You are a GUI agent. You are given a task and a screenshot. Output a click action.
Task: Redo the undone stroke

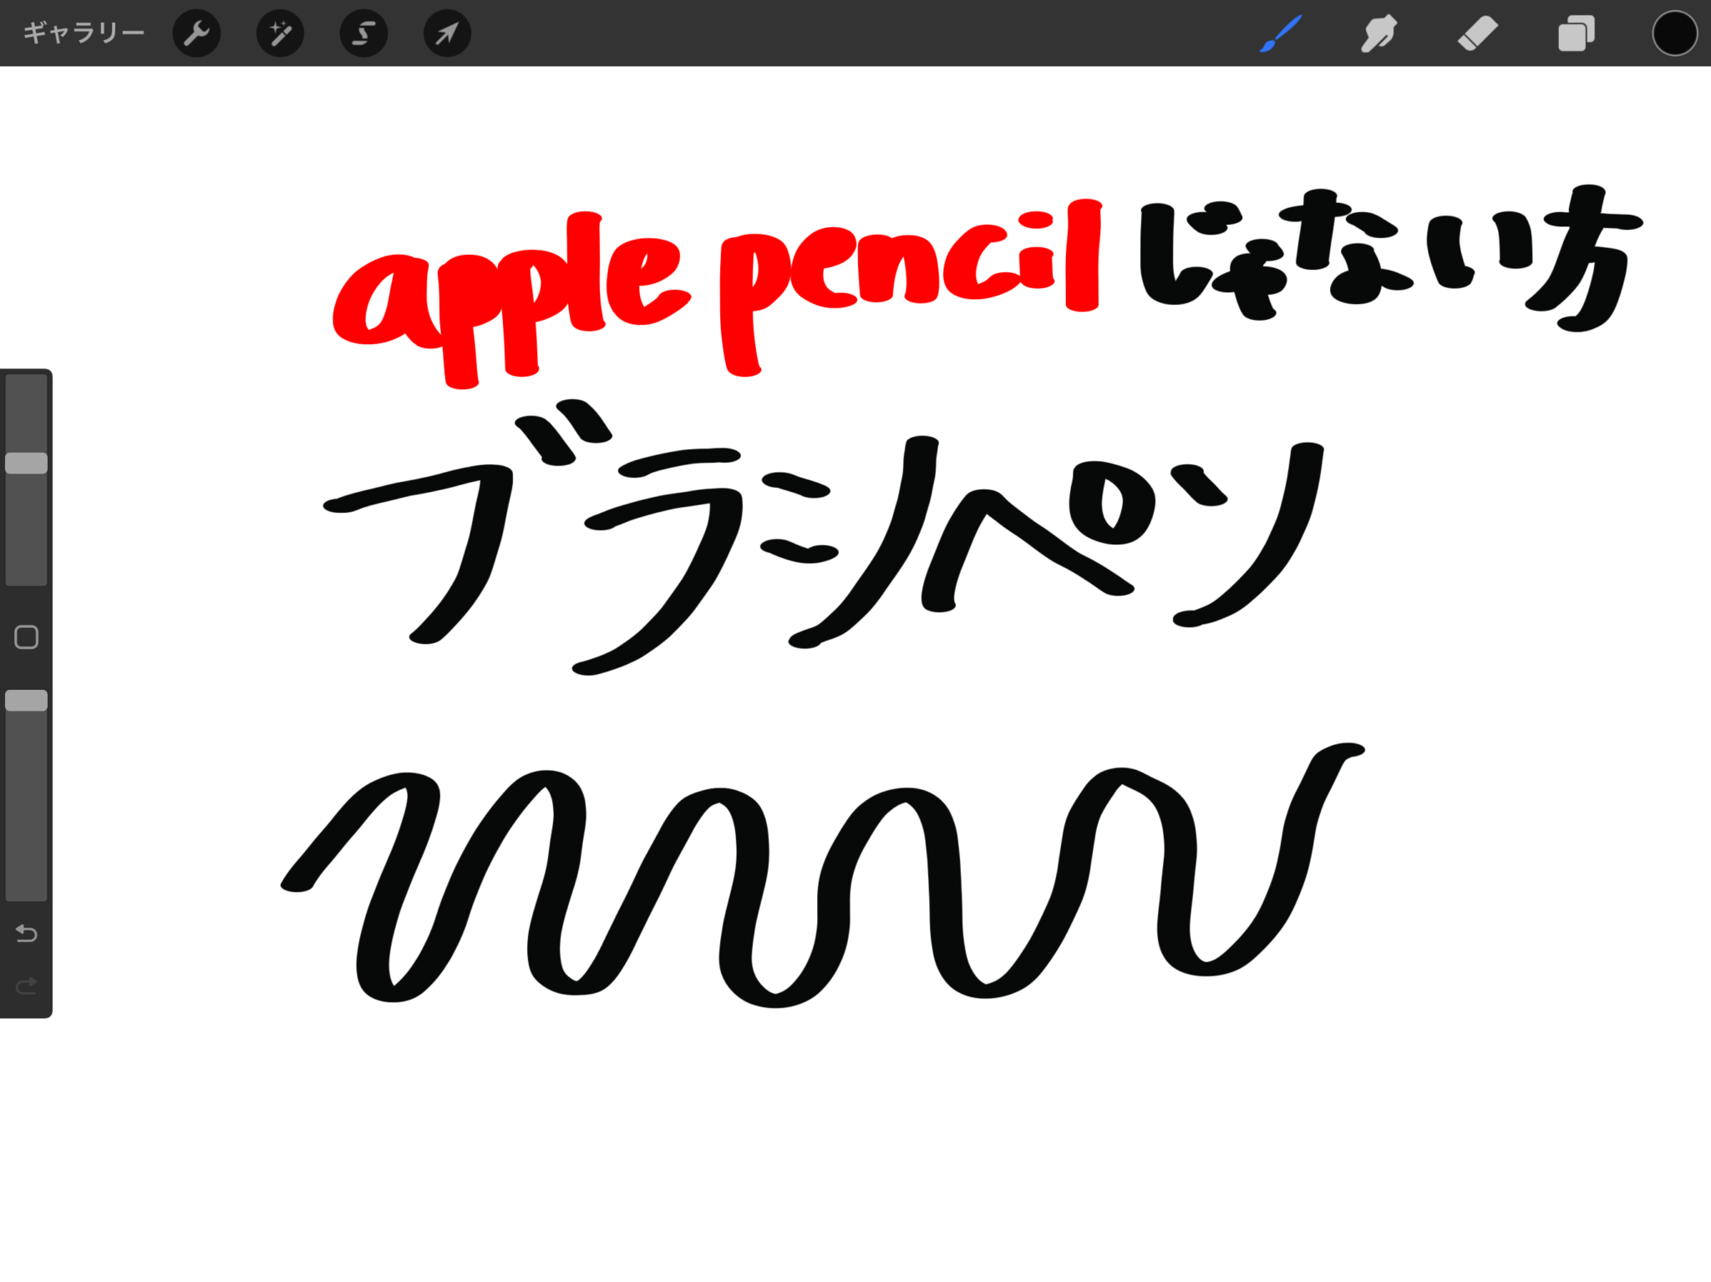pyautogui.click(x=27, y=986)
